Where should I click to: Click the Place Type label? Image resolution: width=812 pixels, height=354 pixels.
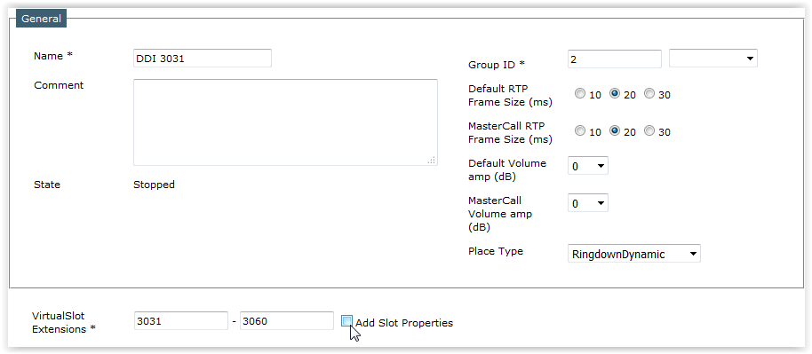pos(496,252)
